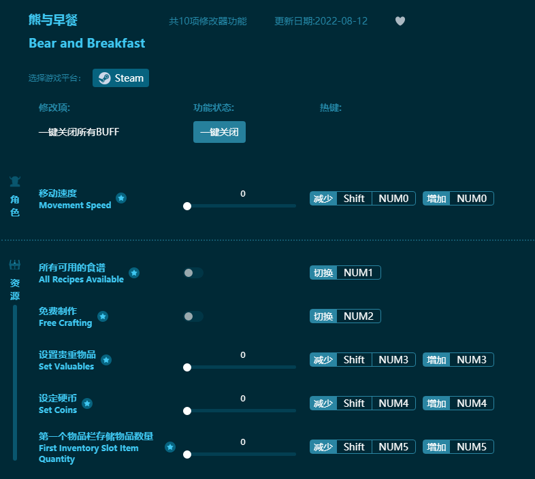Click NUM1 key box for All Recipes

pos(358,273)
